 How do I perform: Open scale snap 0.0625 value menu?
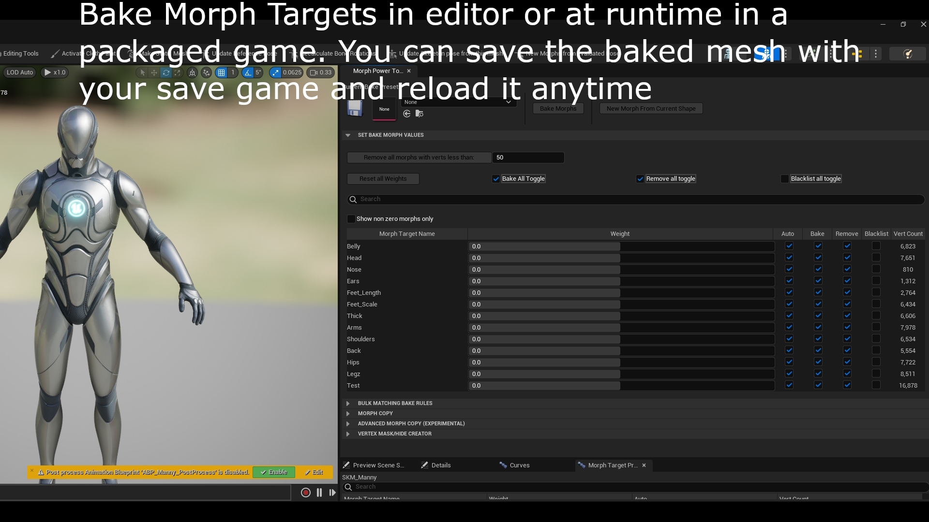pyautogui.click(x=292, y=72)
